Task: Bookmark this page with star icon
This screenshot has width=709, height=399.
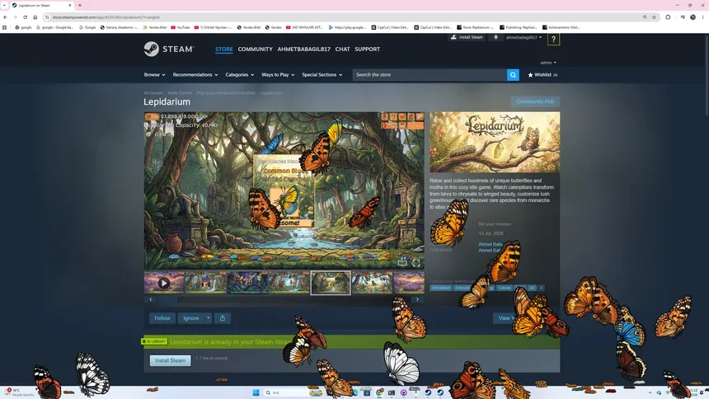Action: click(x=654, y=17)
